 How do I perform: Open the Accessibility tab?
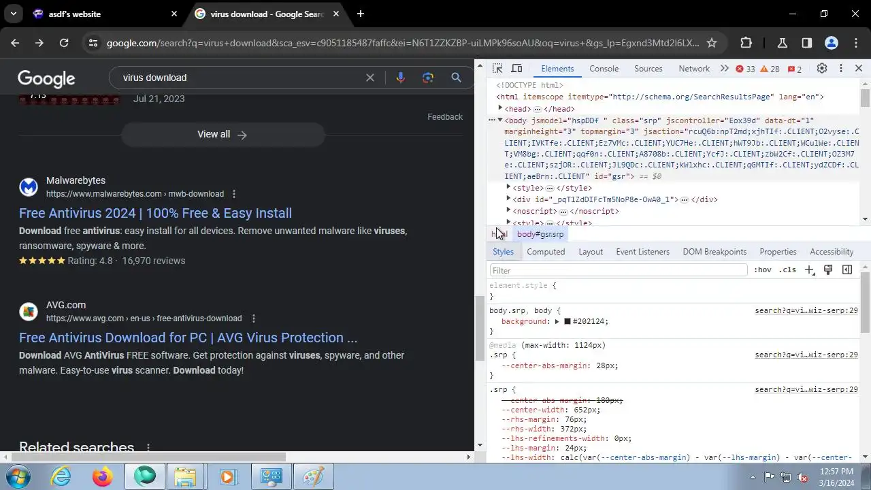[832, 252]
